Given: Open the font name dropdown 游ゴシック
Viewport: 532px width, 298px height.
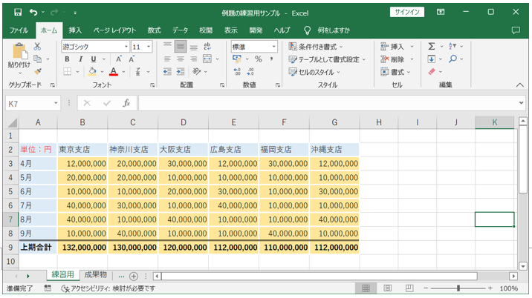Looking at the screenshot, I should [x=95, y=47].
